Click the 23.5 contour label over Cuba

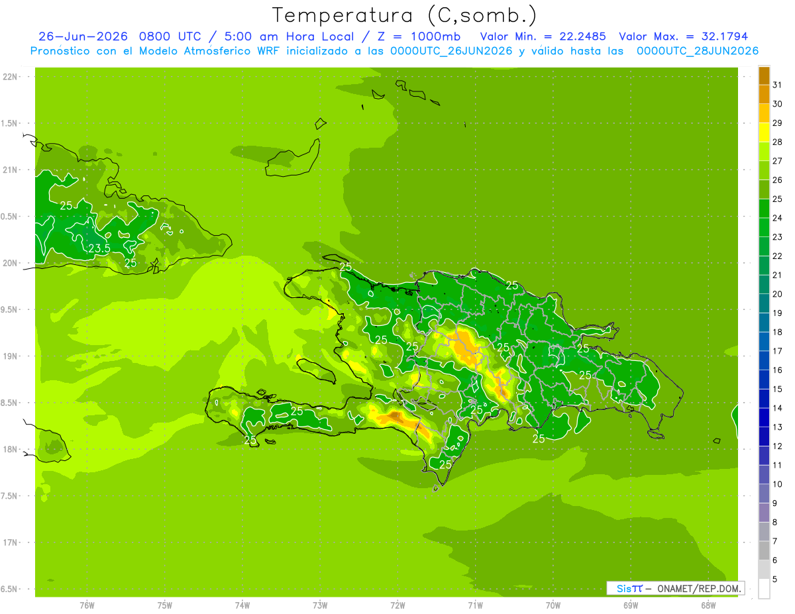pyautogui.click(x=99, y=248)
